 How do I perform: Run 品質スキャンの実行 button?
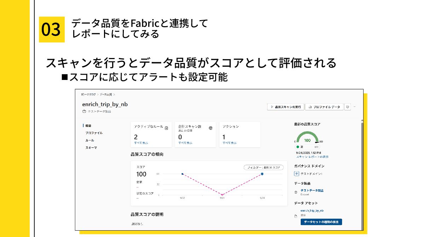click(x=286, y=107)
